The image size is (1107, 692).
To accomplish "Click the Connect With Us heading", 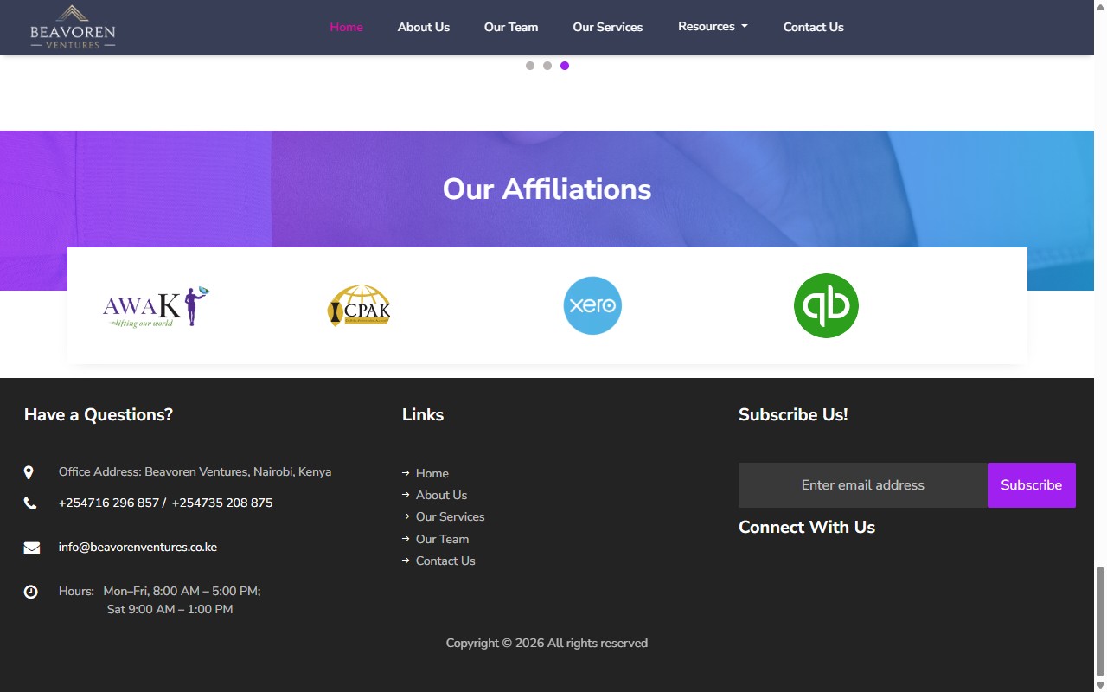I will (x=807, y=527).
